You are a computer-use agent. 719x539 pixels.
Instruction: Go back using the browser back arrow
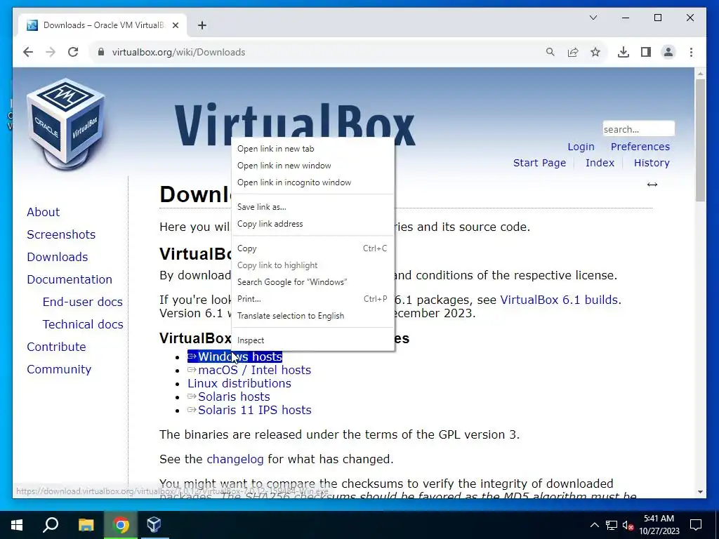28,52
